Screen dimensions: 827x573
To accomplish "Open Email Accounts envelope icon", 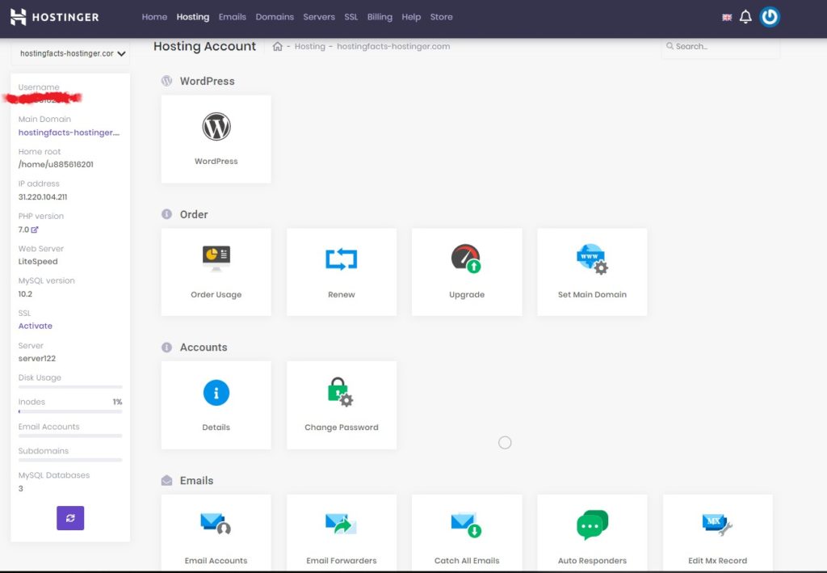I will coord(216,524).
